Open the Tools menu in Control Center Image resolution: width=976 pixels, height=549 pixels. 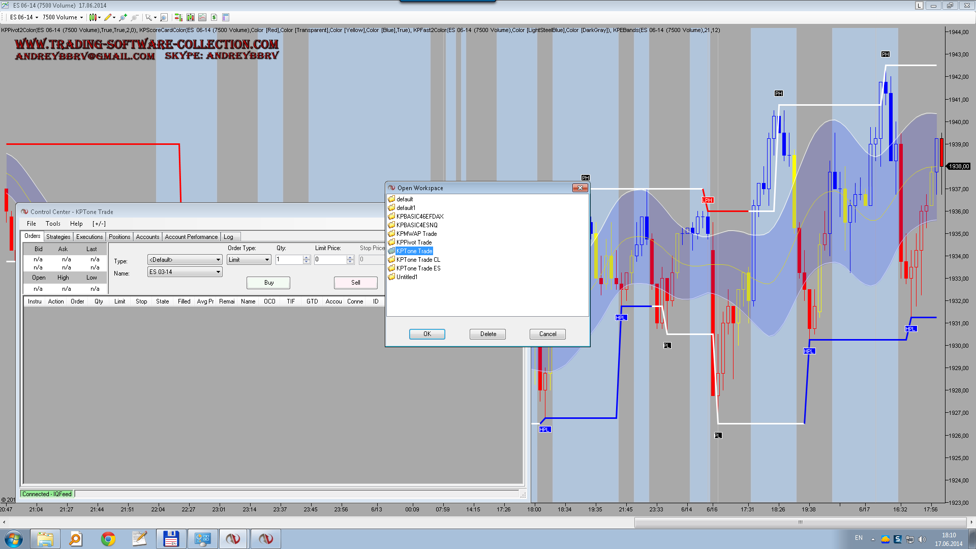(x=53, y=224)
